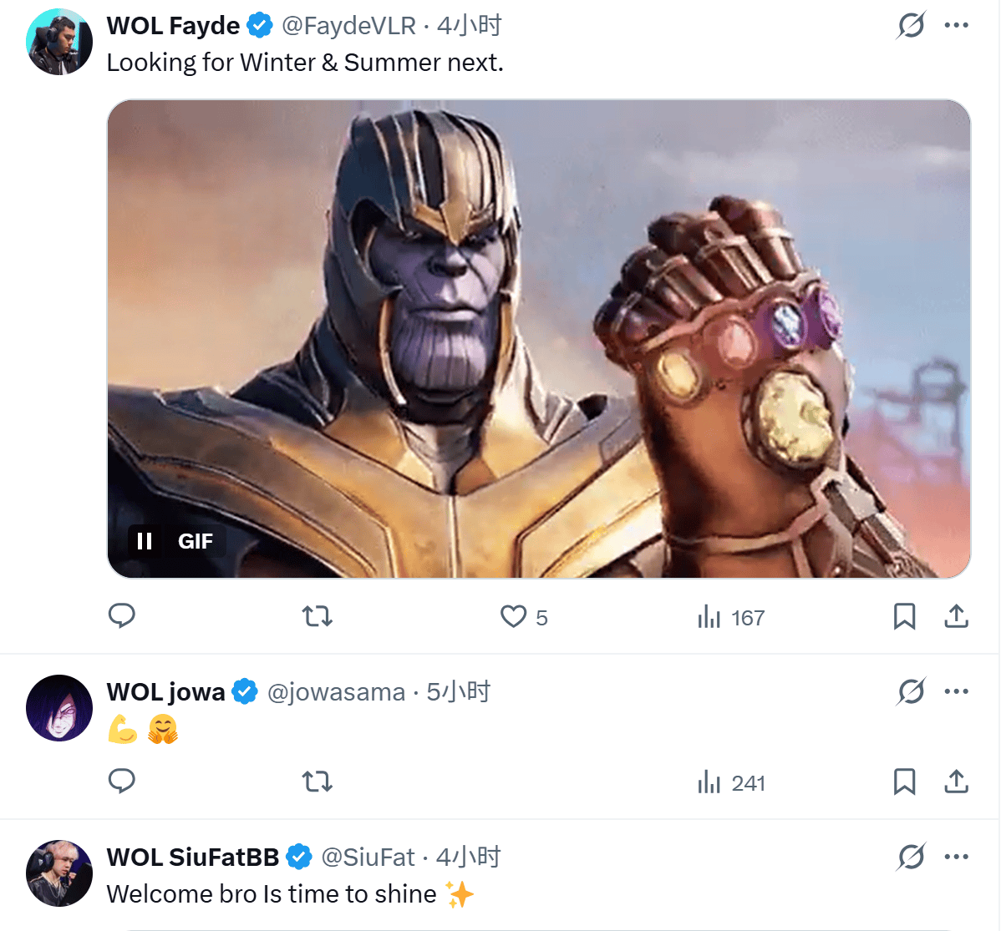Screen dimensions: 1001x931
Task: Open the @jowasama profile handle
Action: 336,692
